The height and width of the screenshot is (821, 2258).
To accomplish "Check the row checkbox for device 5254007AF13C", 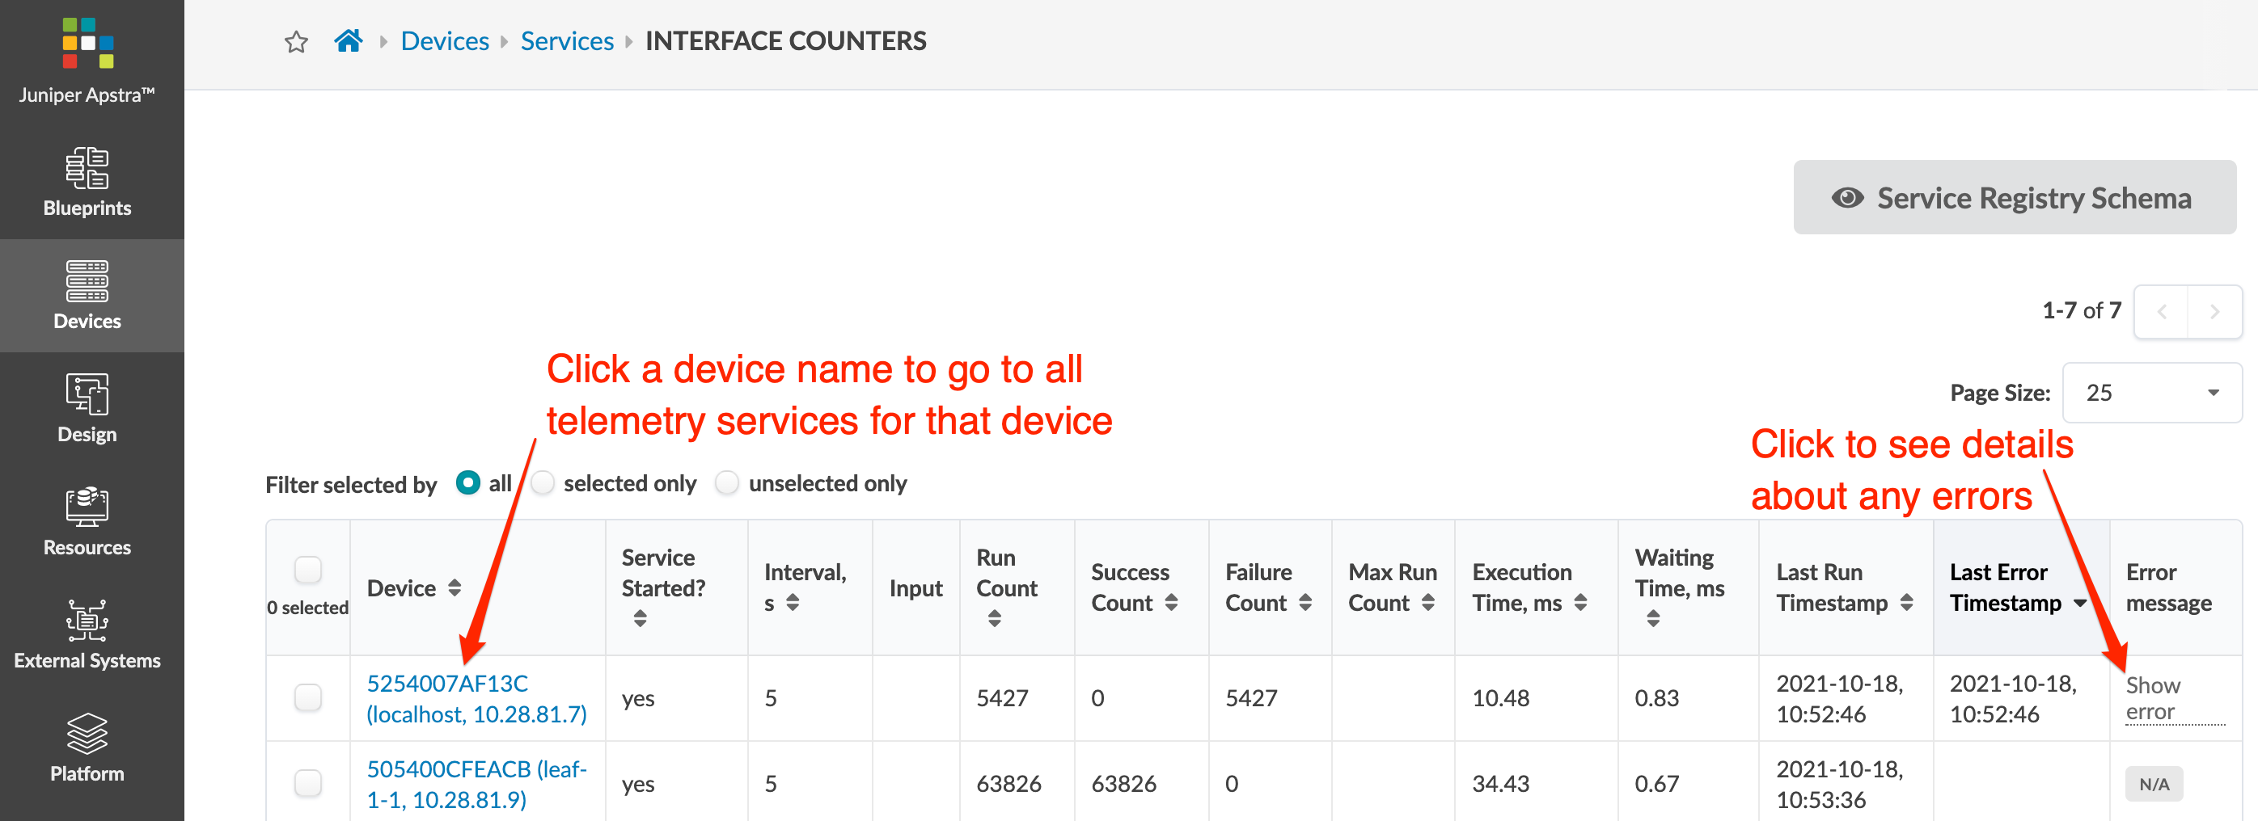I will coord(307,697).
